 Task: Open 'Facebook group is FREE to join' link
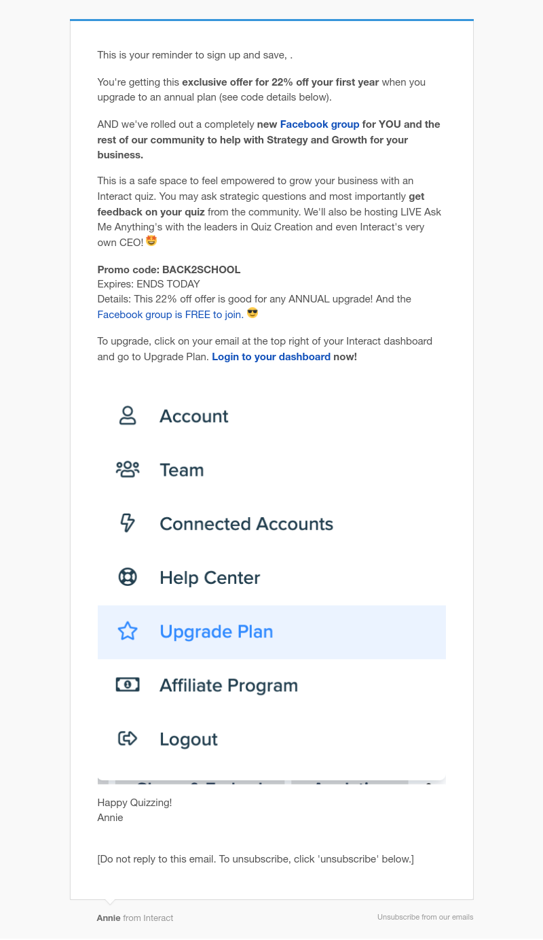(170, 315)
